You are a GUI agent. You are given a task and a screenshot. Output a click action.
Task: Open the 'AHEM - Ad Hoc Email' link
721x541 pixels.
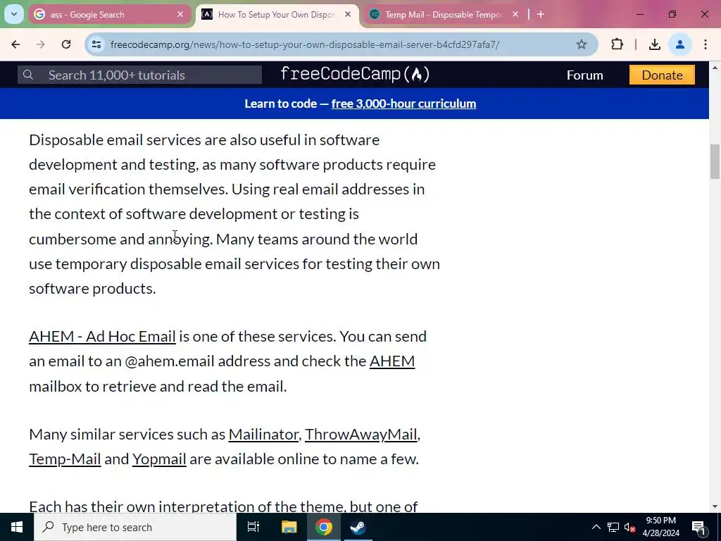tap(102, 336)
